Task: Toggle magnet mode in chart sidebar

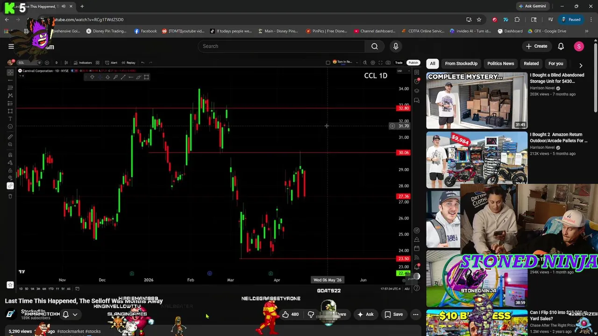Action: tap(10, 154)
